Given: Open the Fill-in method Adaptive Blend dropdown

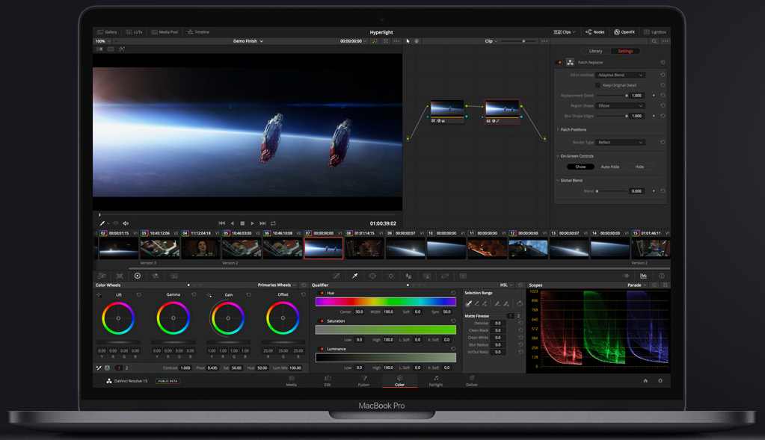Looking at the screenshot, I should tap(620, 75).
